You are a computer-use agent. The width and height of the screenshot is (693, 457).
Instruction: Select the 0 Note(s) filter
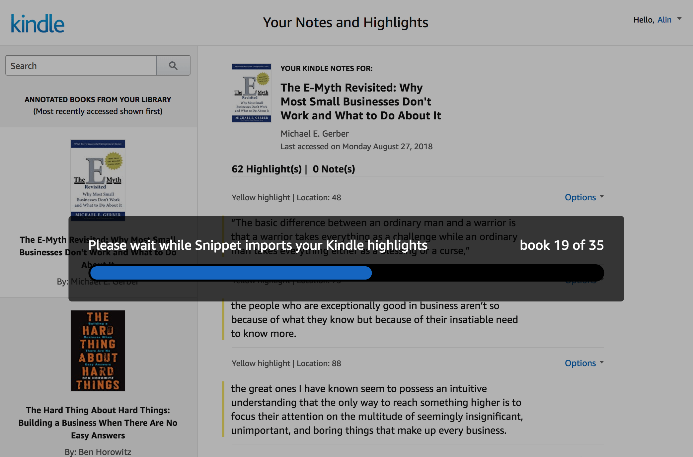(334, 169)
